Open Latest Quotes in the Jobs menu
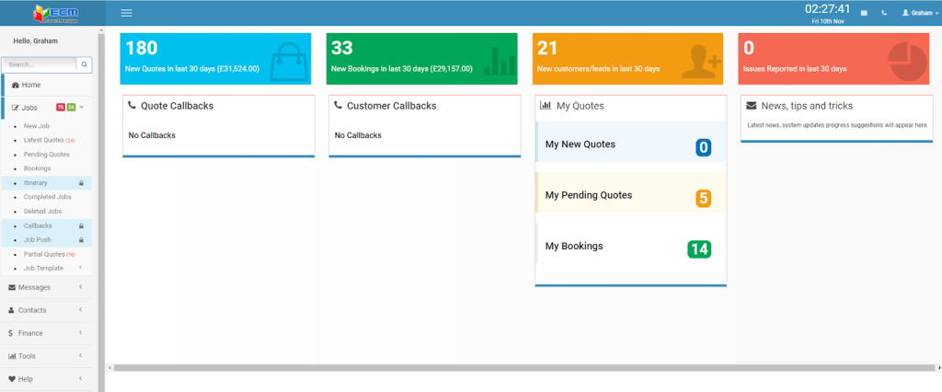The image size is (942, 392). coord(43,140)
